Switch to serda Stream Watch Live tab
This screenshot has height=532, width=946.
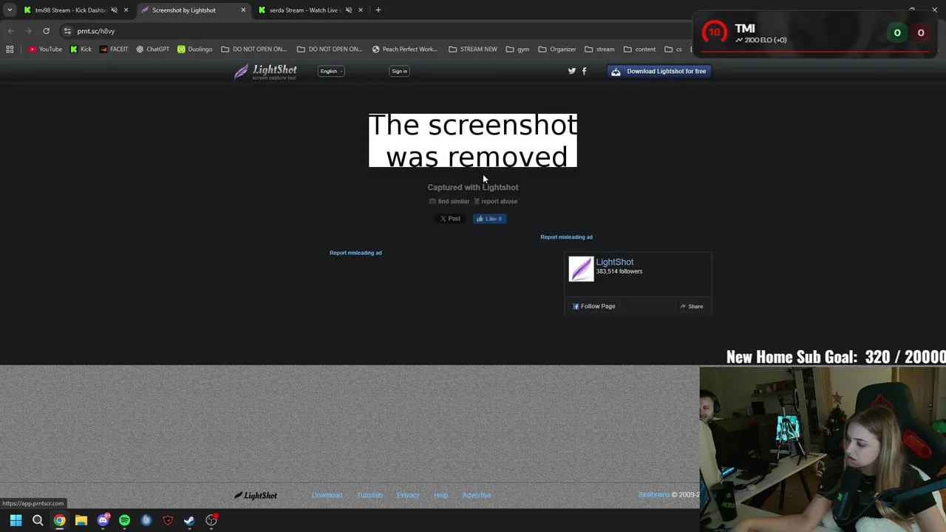(303, 10)
